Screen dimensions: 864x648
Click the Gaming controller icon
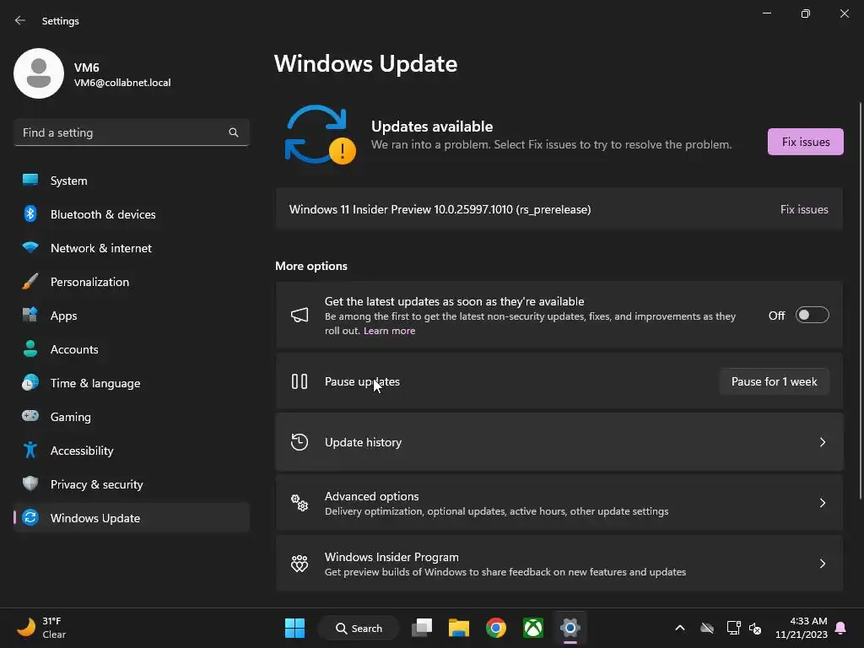[x=30, y=416]
